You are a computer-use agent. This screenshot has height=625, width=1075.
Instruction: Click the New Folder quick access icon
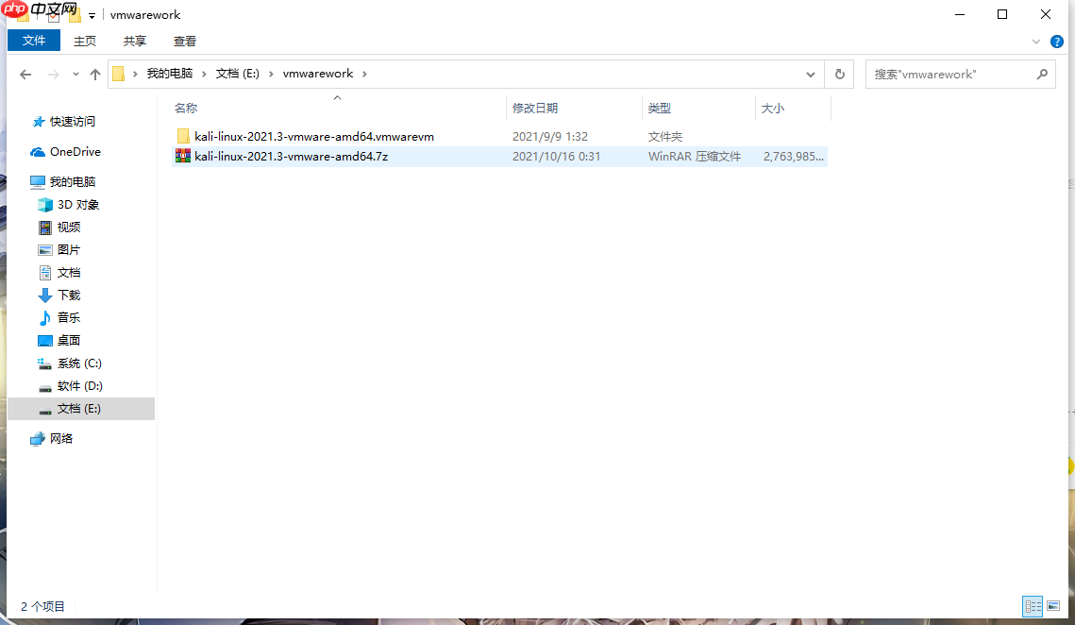pos(75,15)
